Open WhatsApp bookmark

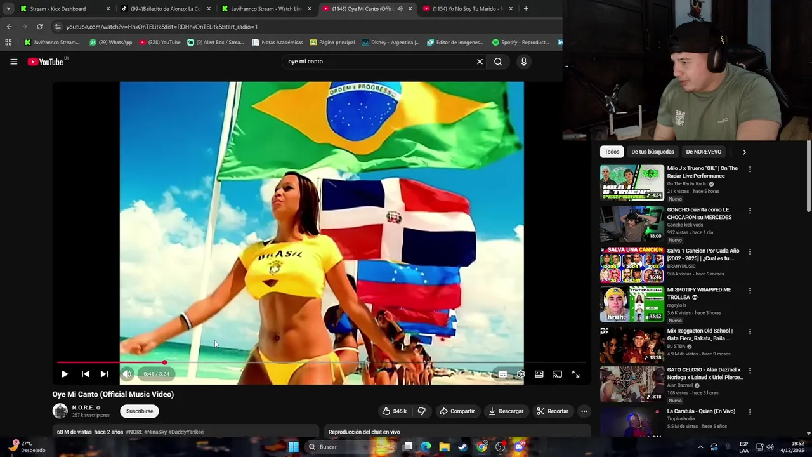coord(111,43)
